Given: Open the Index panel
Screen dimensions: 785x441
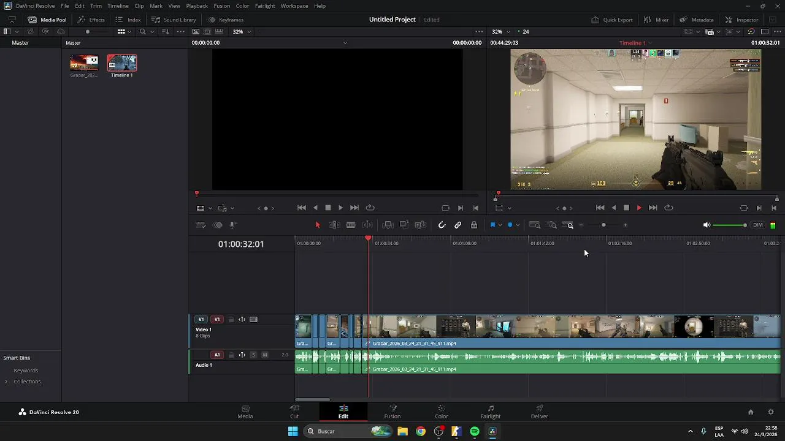Looking at the screenshot, I should (x=128, y=20).
